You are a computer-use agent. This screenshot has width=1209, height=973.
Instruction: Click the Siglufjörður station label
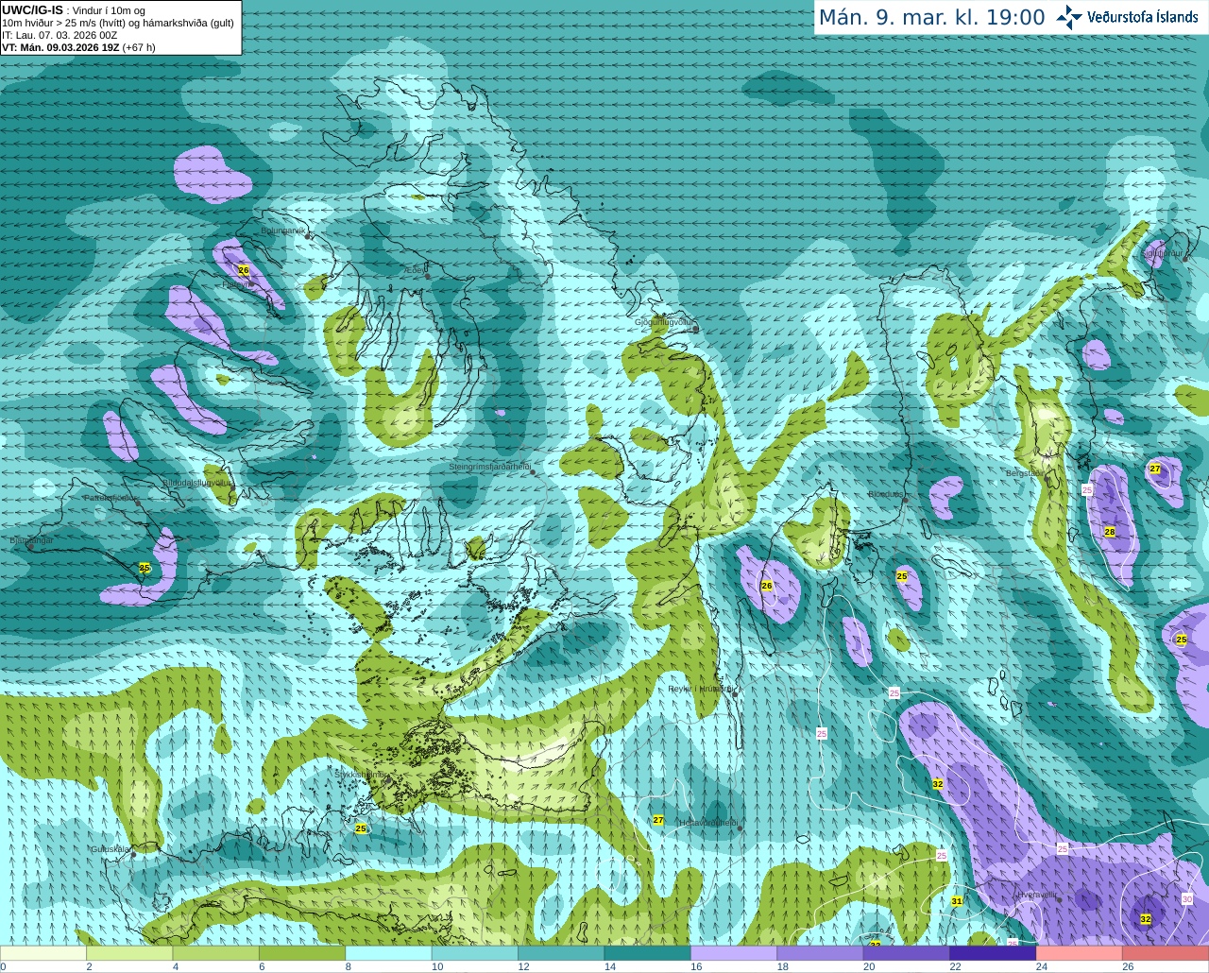tap(1162, 253)
